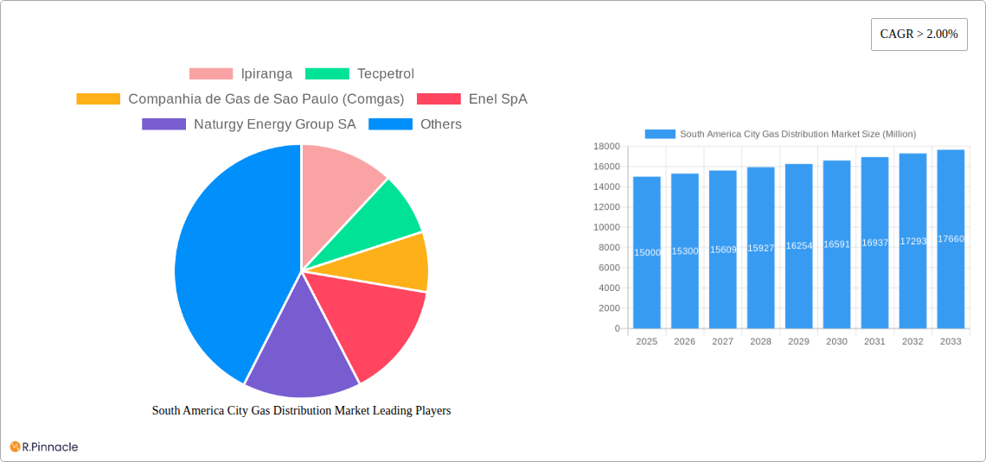Click the 2028 bar labeled 15927

(x=761, y=248)
